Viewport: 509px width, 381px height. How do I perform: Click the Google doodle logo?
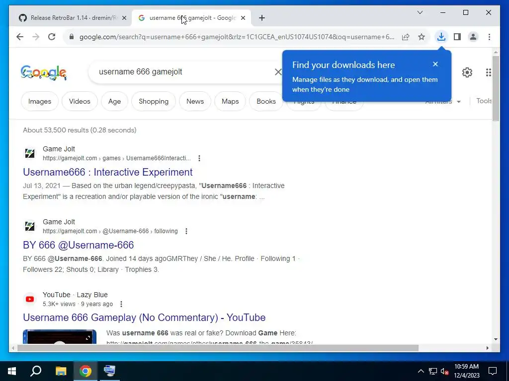[x=44, y=72]
